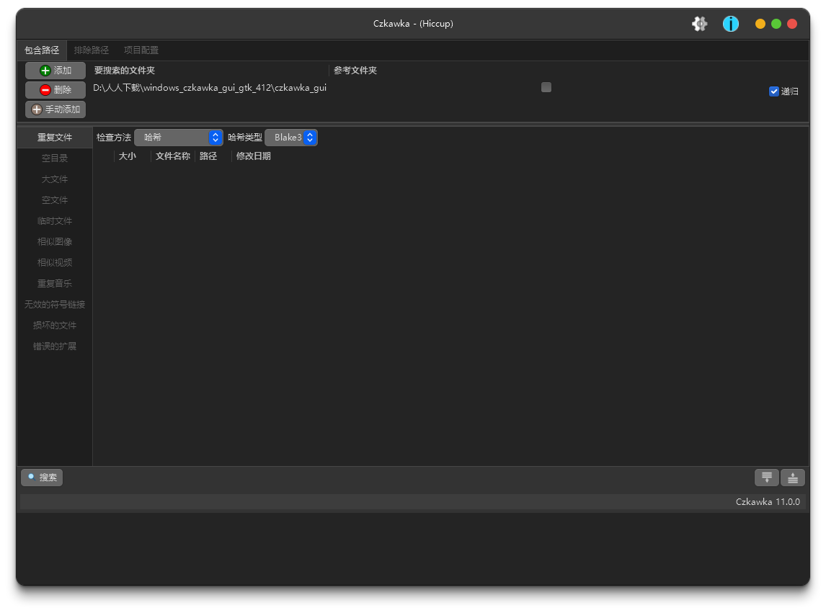
Task: Check the 参考文件夹 reference folder checkbox
Action: click(546, 87)
